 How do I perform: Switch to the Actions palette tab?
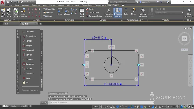click(41, 53)
